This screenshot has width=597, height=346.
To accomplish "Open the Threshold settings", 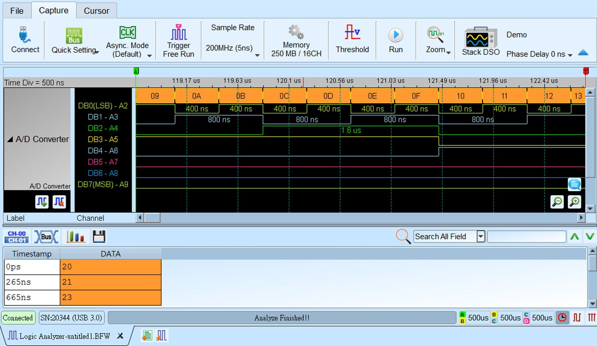I will [352, 40].
